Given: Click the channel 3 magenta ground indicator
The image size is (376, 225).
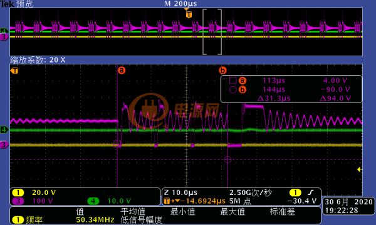Looking at the screenshot, I should 4,144.
